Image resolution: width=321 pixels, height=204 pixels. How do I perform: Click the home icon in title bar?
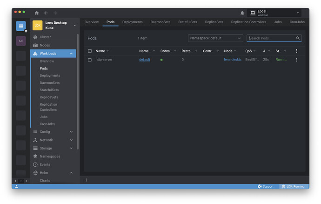coord(37,13)
